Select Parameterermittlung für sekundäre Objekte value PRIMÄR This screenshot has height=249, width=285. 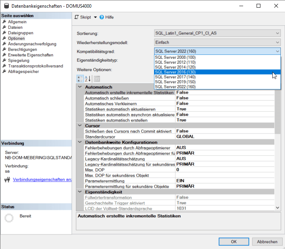click(225, 186)
